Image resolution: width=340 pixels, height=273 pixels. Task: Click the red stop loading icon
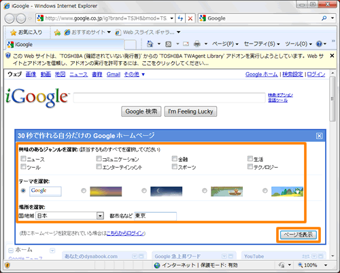[x=190, y=18]
